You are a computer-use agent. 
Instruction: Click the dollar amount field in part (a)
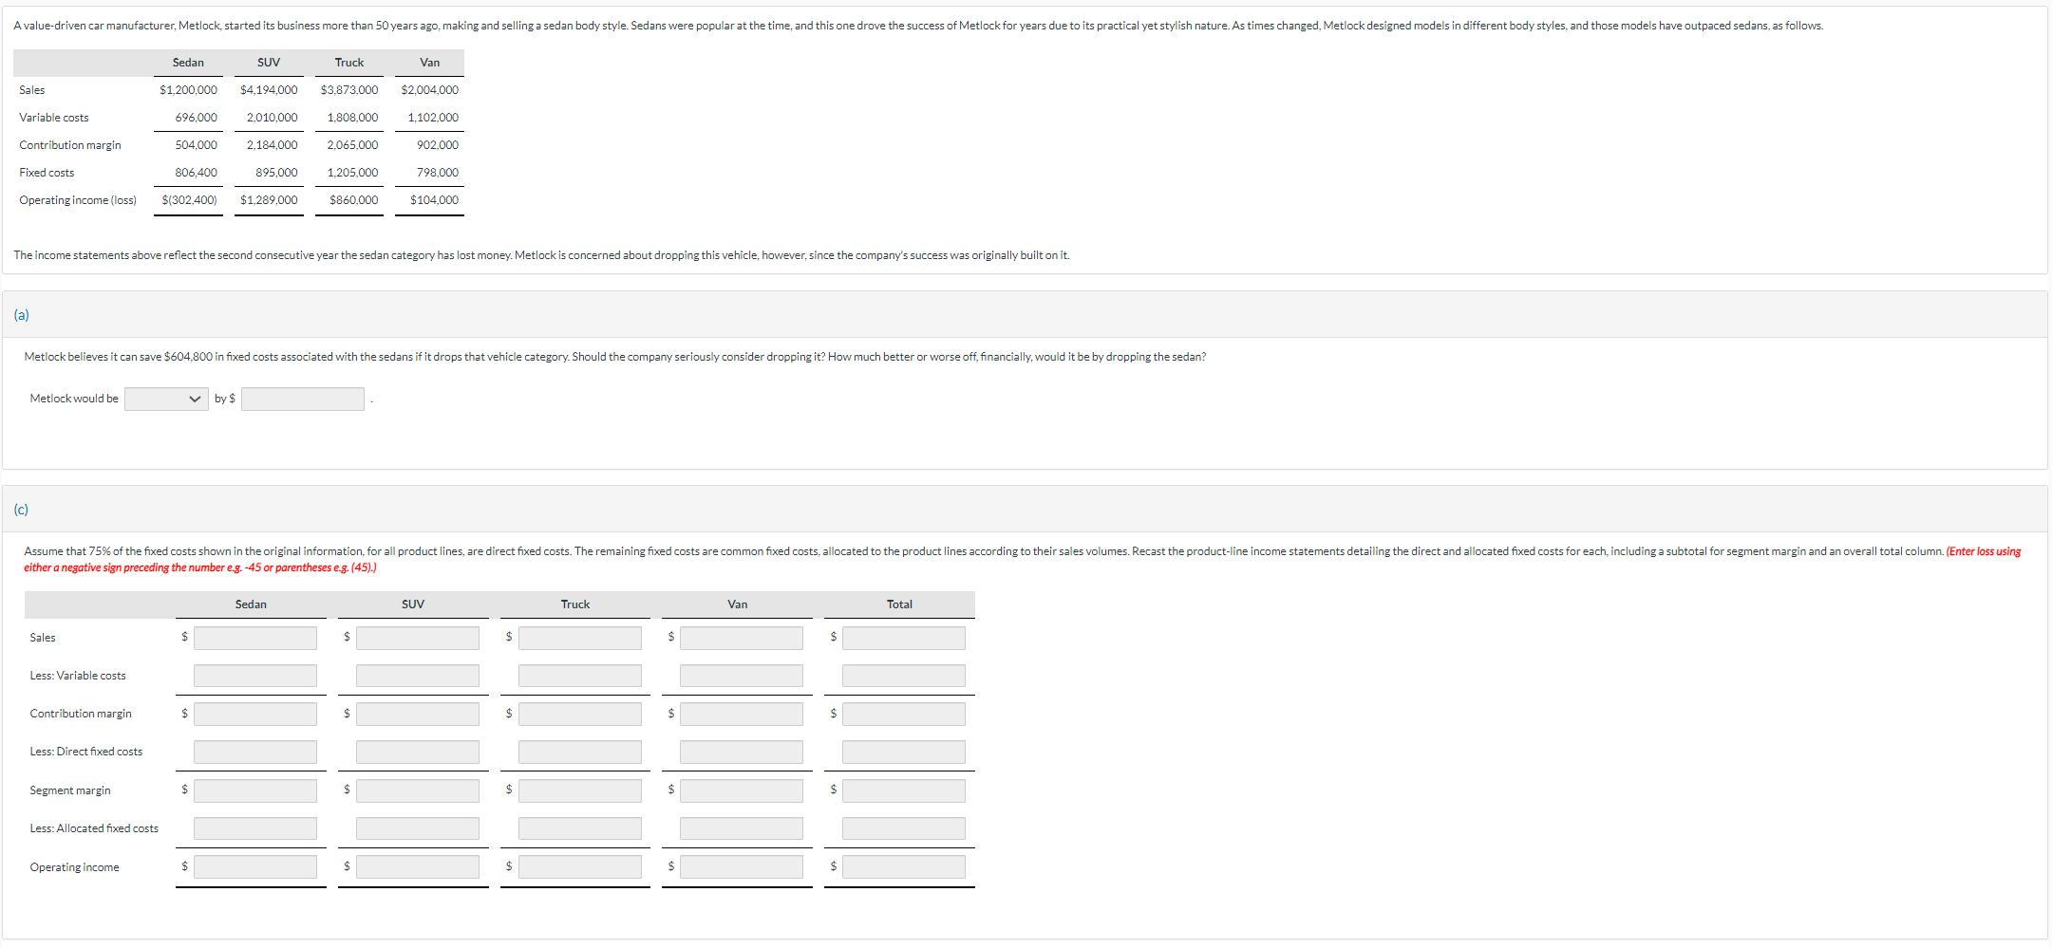click(303, 399)
